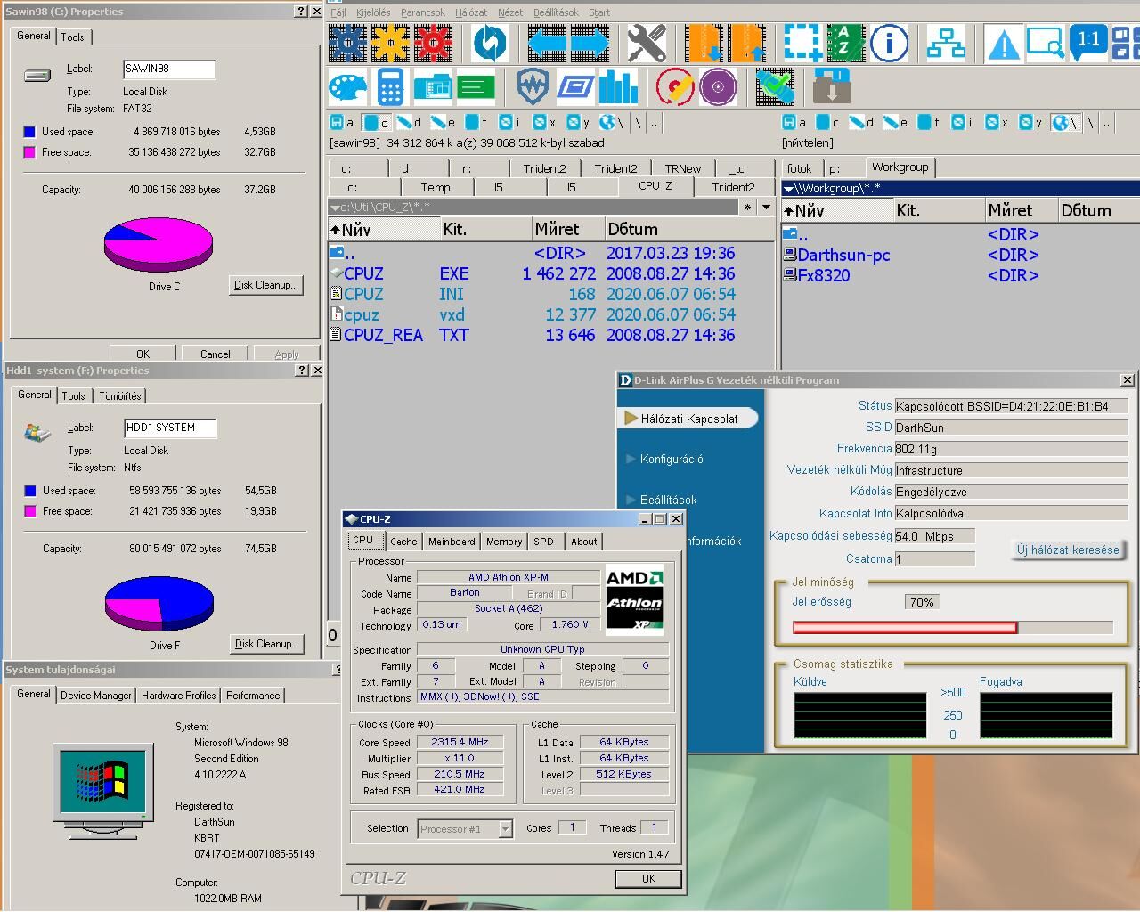This screenshot has width=1140, height=912.
Task: Click Disk Cleanup for Drive F
Action: tap(266, 644)
